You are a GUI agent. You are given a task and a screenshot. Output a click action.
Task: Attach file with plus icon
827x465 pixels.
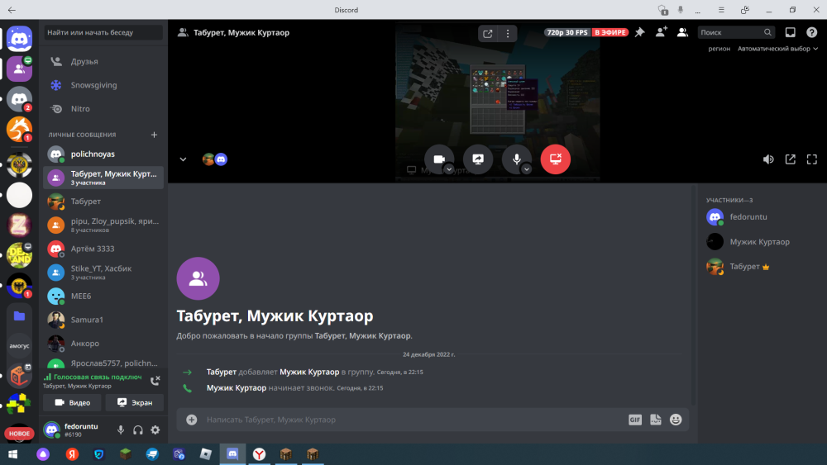[192, 420]
